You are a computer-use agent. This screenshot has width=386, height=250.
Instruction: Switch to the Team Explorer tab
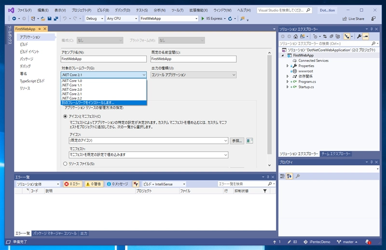click(x=336, y=153)
